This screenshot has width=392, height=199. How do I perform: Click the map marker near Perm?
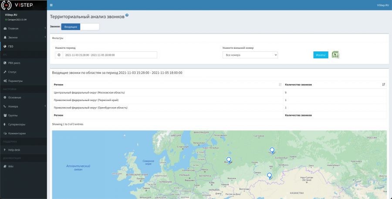[272, 150]
